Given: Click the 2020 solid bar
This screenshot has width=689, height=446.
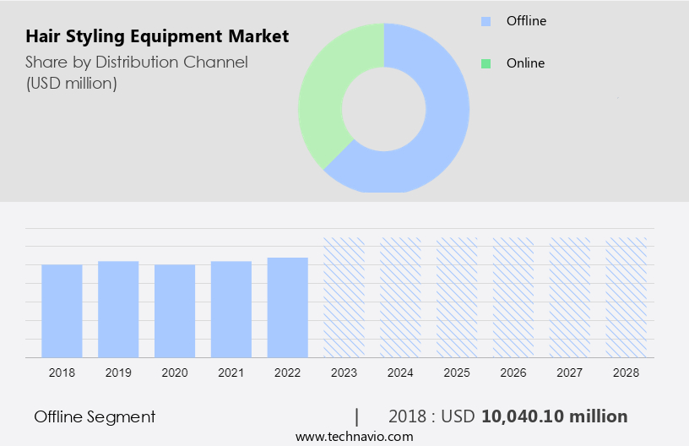Looking at the screenshot, I should coord(175,311).
